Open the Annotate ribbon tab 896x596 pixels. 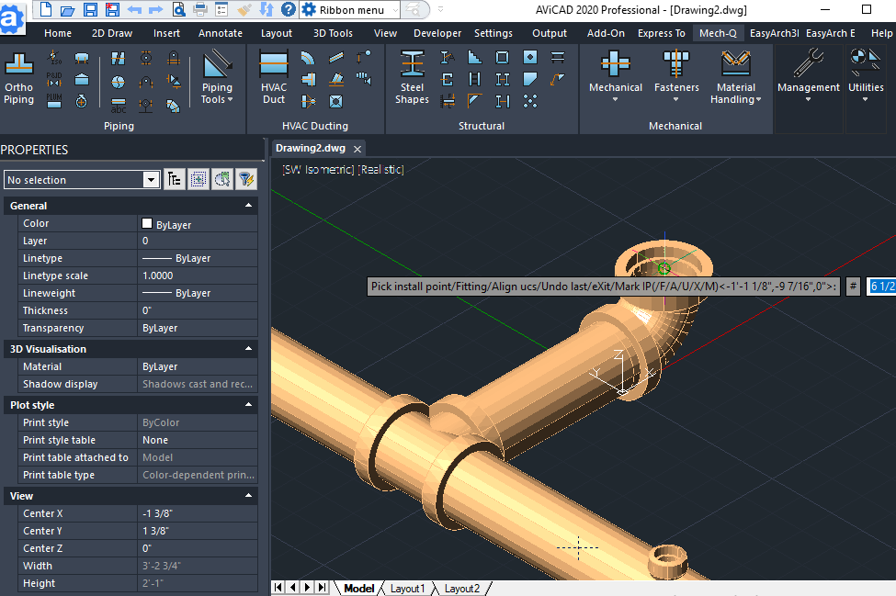click(x=220, y=32)
